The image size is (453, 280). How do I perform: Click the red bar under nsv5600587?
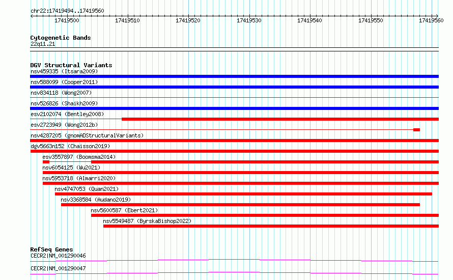pos(265,215)
